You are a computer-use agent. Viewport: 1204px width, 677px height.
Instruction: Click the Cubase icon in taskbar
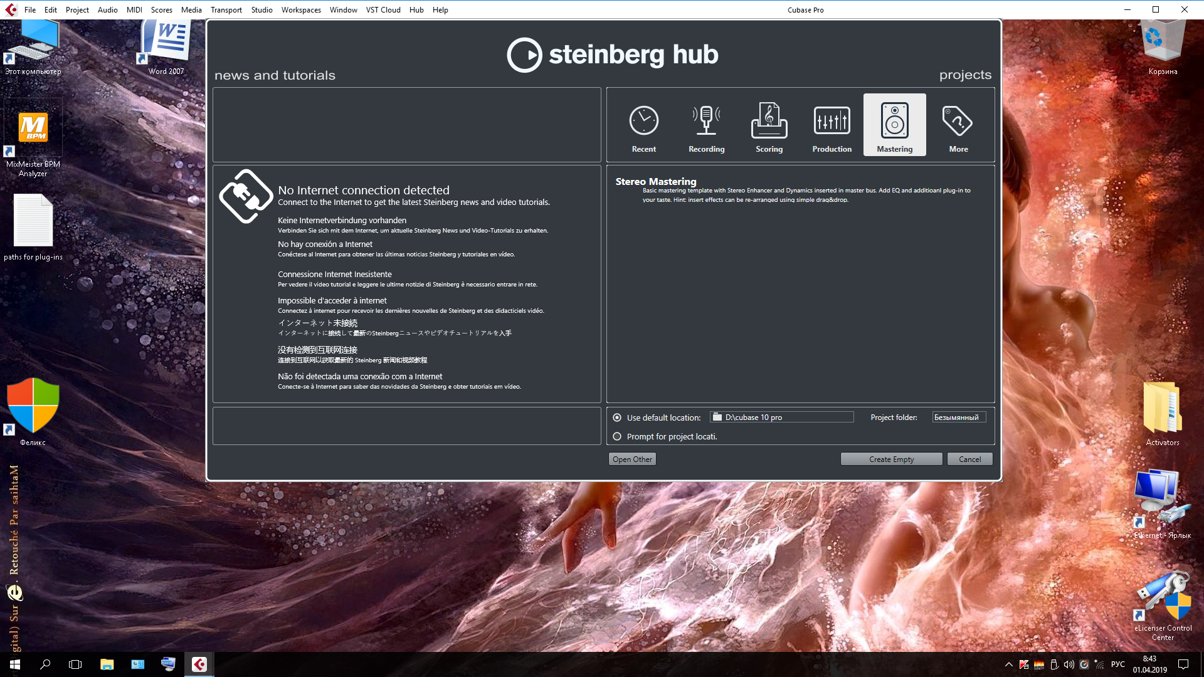click(199, 664)
